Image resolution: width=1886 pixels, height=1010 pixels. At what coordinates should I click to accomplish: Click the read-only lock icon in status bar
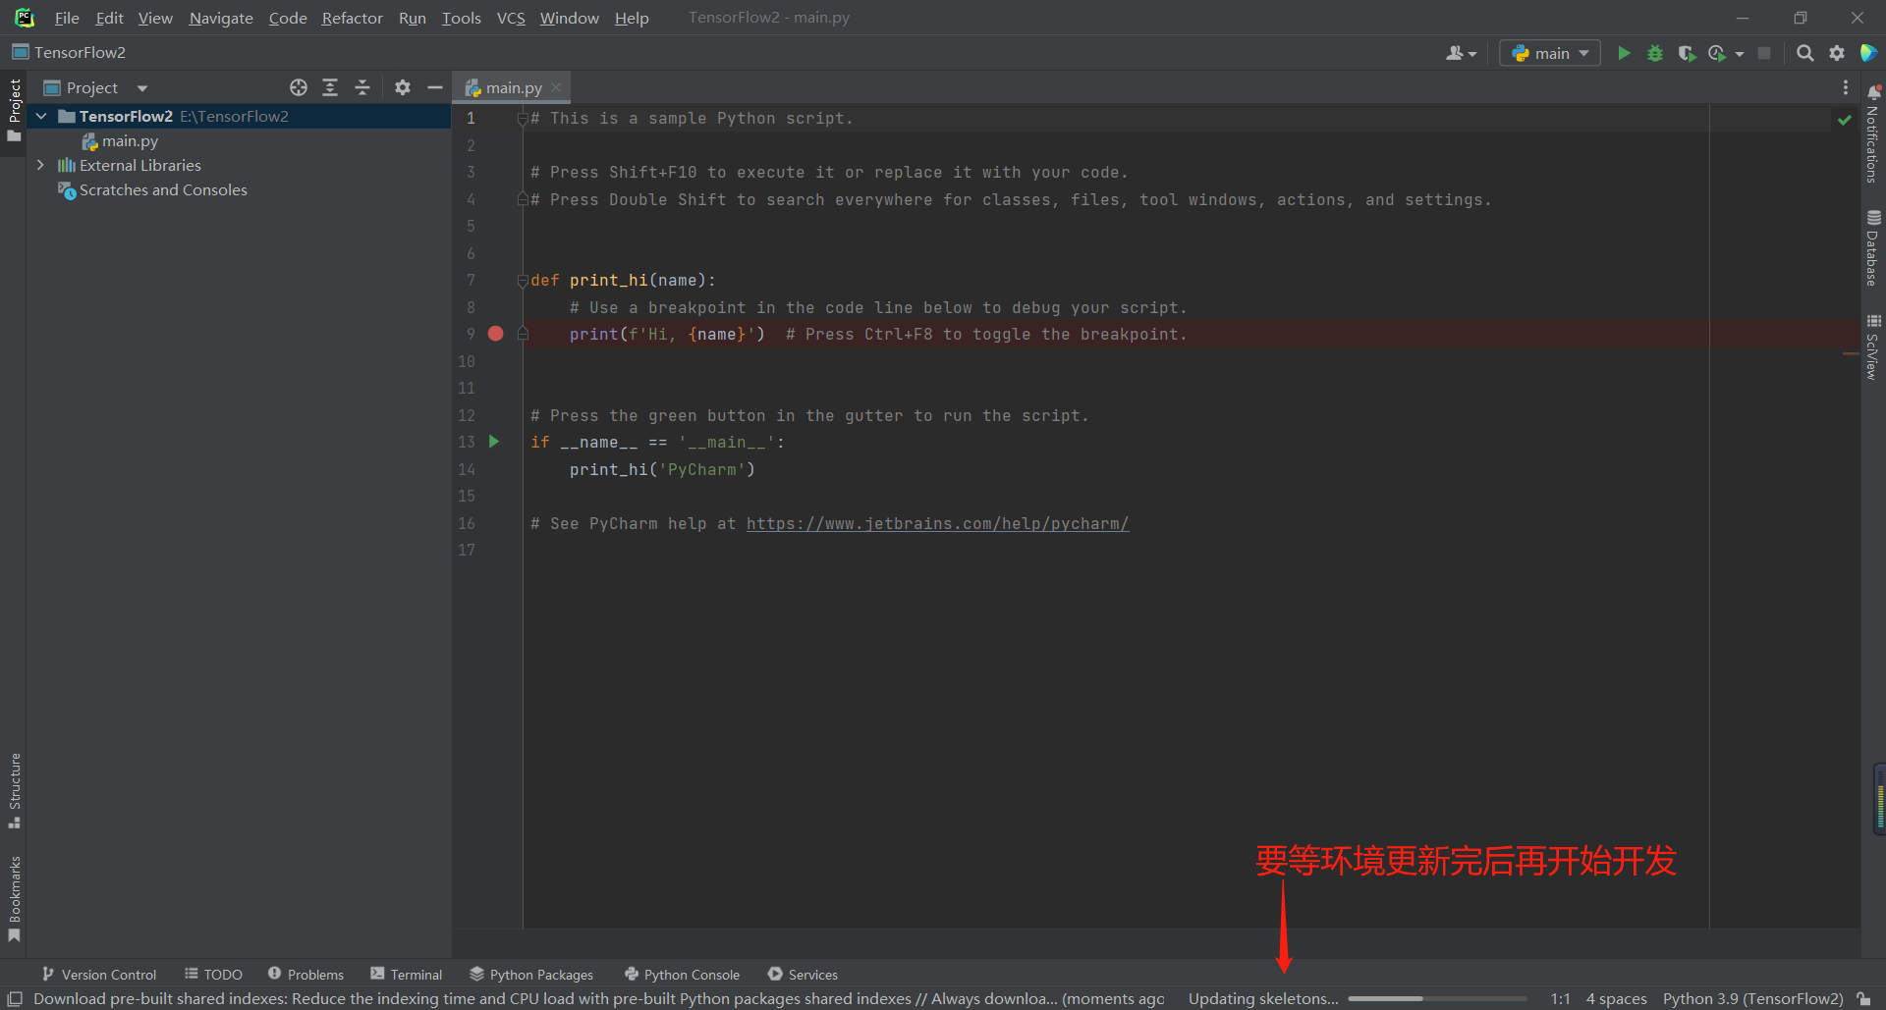coord(1864,998)
